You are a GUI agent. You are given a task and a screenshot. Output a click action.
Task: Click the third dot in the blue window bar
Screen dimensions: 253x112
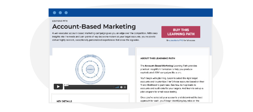[66, 13]
